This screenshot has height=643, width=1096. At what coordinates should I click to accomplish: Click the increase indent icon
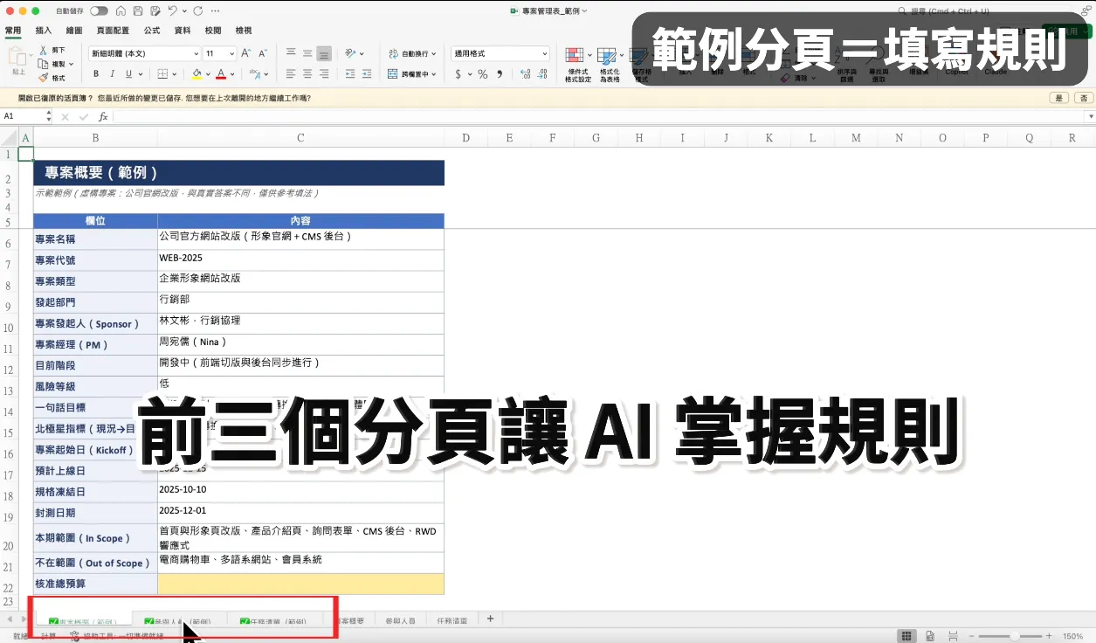point(368,74)
